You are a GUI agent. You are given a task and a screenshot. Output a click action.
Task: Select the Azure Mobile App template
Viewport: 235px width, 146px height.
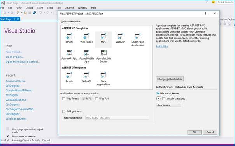tap(86, 56)
